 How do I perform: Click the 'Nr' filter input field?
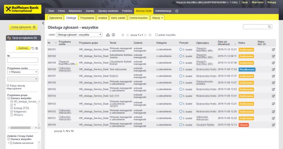(x=23, y=60)
